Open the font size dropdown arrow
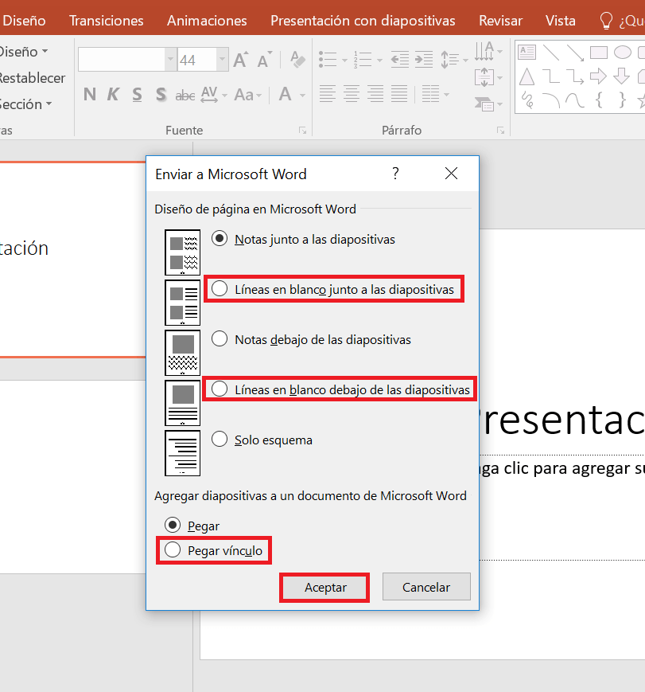 tap(222, 60)
